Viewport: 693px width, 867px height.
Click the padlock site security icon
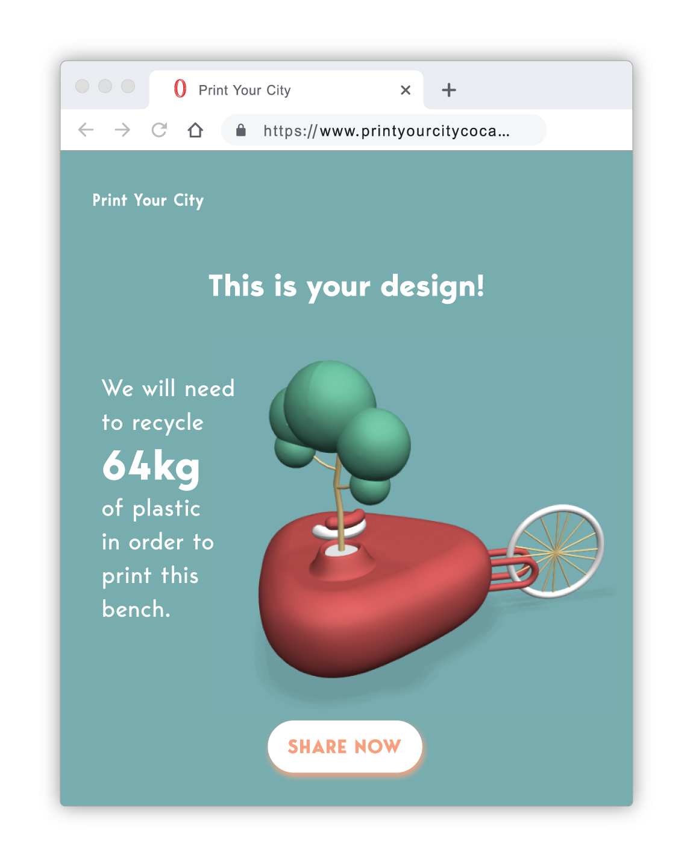[241, 130]
